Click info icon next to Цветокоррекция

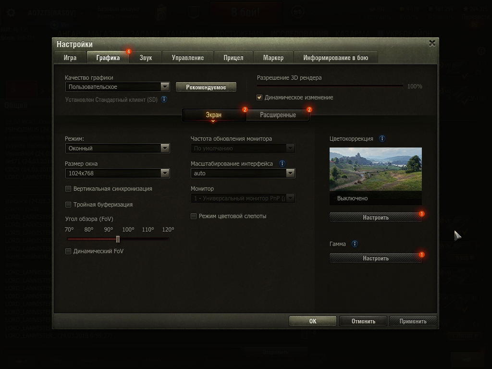click(382, 139)
